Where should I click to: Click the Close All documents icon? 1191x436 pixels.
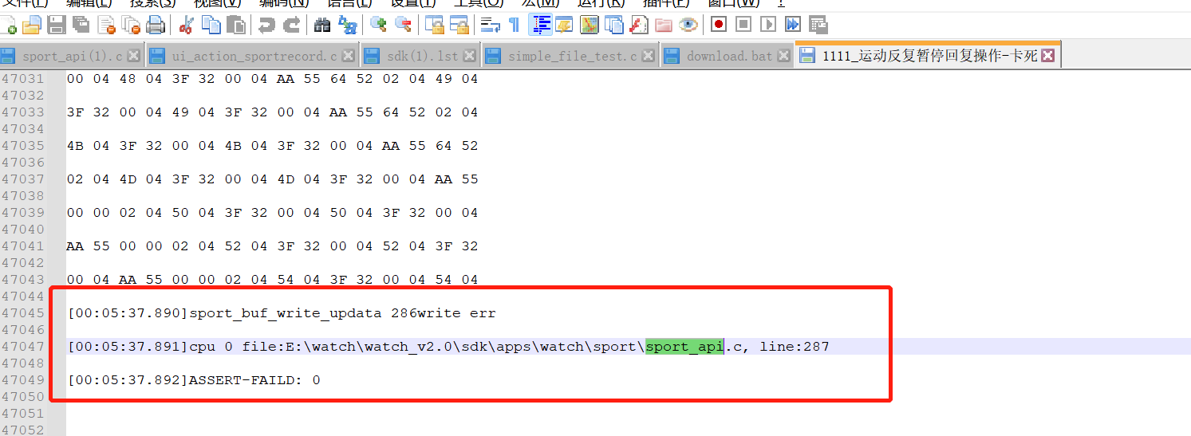[x=131, y=26]
